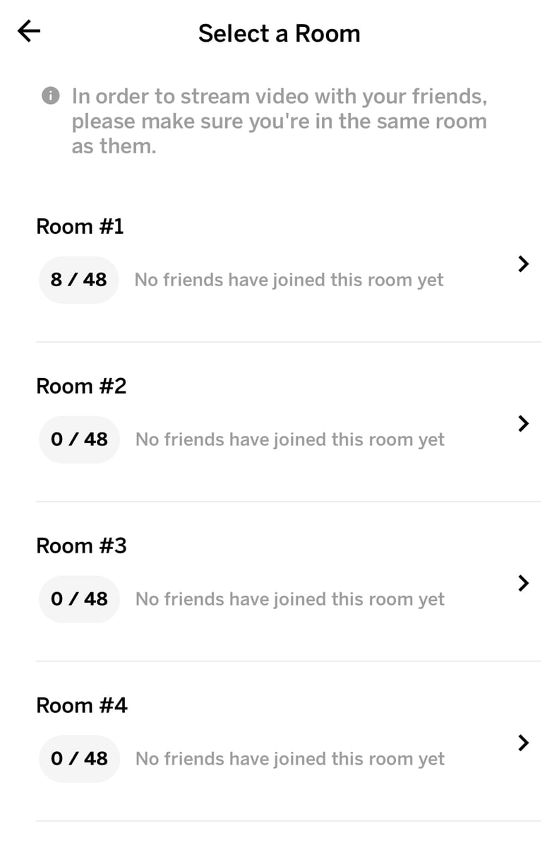The image size is (559, 848).
Task: Select the Room #4 title
Action: point(82,706)
